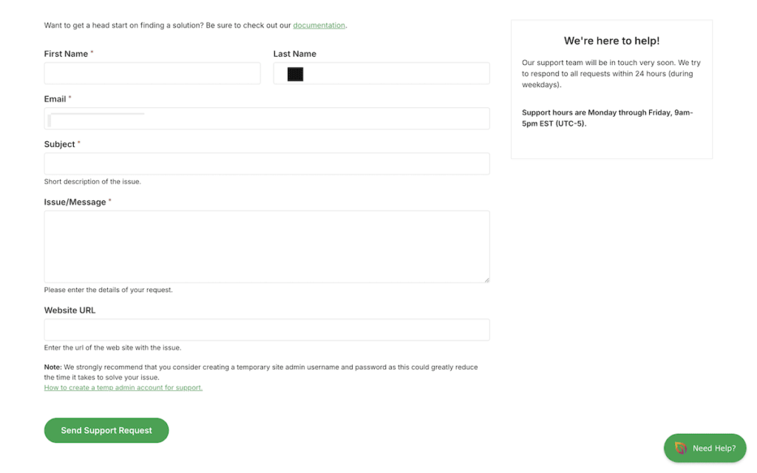Grab the Issue/Message textarea resize handle
The width and height of the screenshot is (757, 473).
click(486, 279)
